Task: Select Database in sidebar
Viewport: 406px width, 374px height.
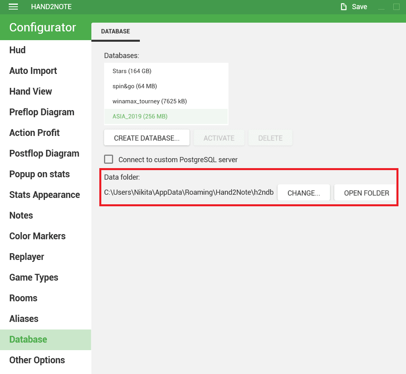Action: point(46,339)
